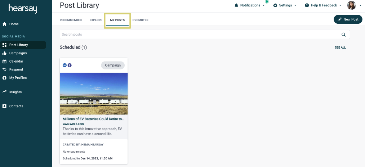The height and width of the screenshot is (167, 365).
Task: Switch to the Promoted tab
Action: click(141, 20)
